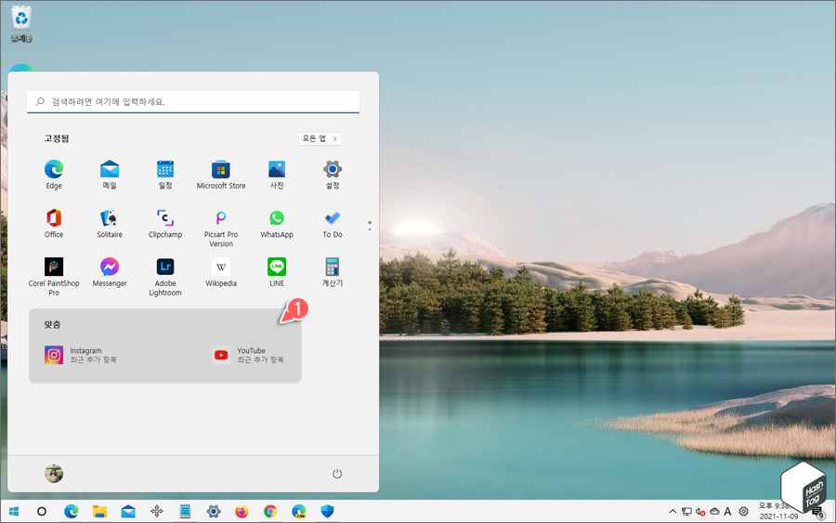Open the Edge pinned app

(54, 175)
